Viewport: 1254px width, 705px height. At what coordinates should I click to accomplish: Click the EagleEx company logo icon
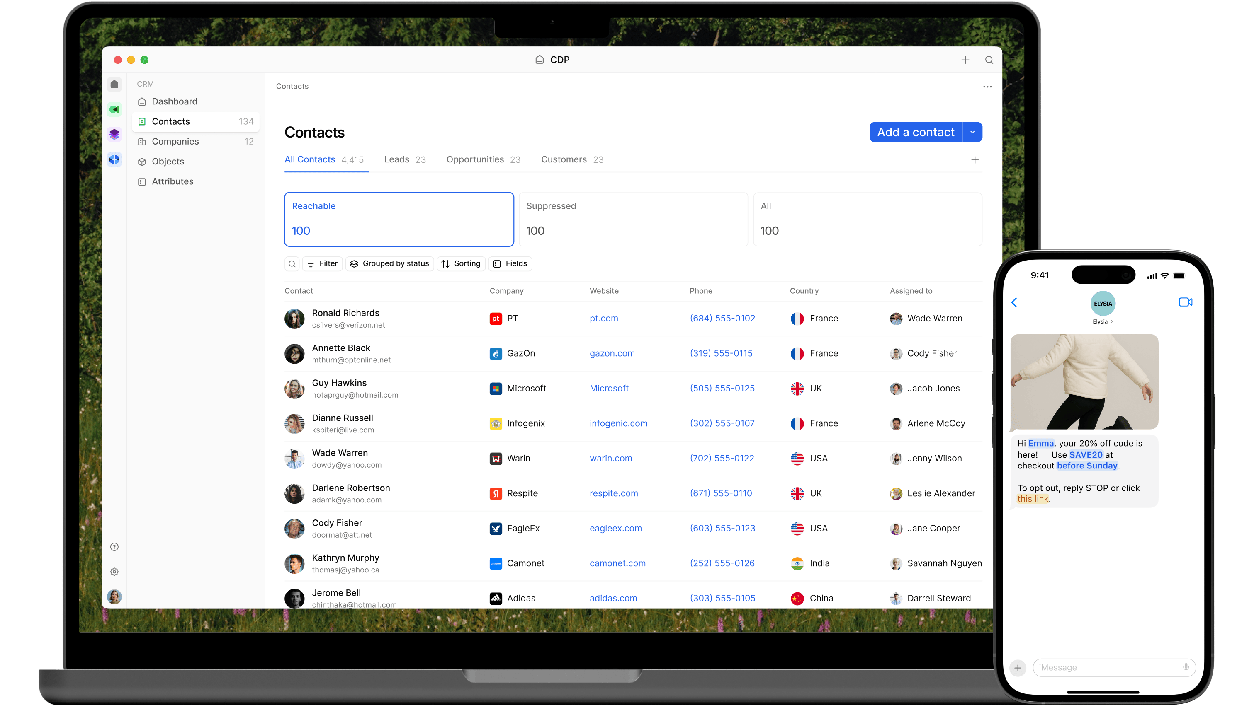click(496, 529)
